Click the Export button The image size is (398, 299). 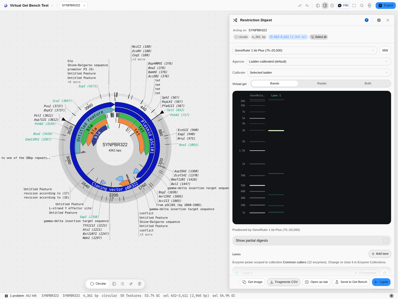click(386, 6)
